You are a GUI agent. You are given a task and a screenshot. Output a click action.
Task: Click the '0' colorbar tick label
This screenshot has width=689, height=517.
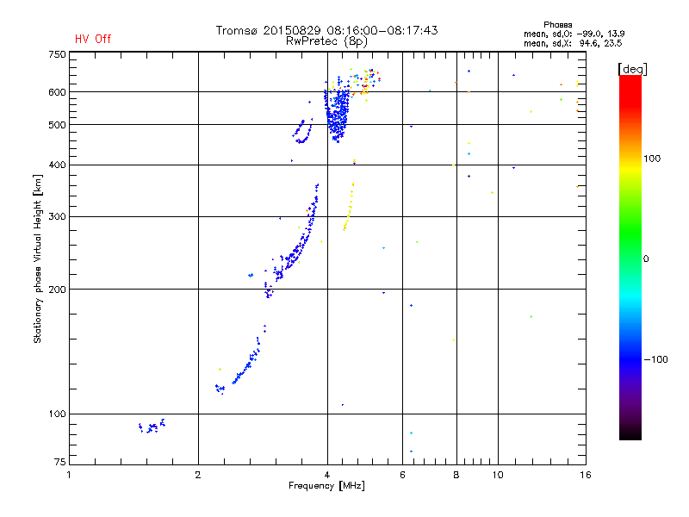646,259
